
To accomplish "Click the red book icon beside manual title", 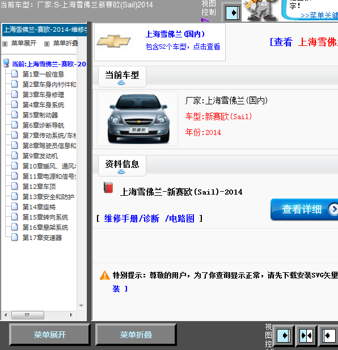I will click(x=108, y=187).
